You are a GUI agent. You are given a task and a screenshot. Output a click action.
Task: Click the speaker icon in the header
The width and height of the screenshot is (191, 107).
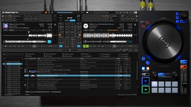coord(49,12)
